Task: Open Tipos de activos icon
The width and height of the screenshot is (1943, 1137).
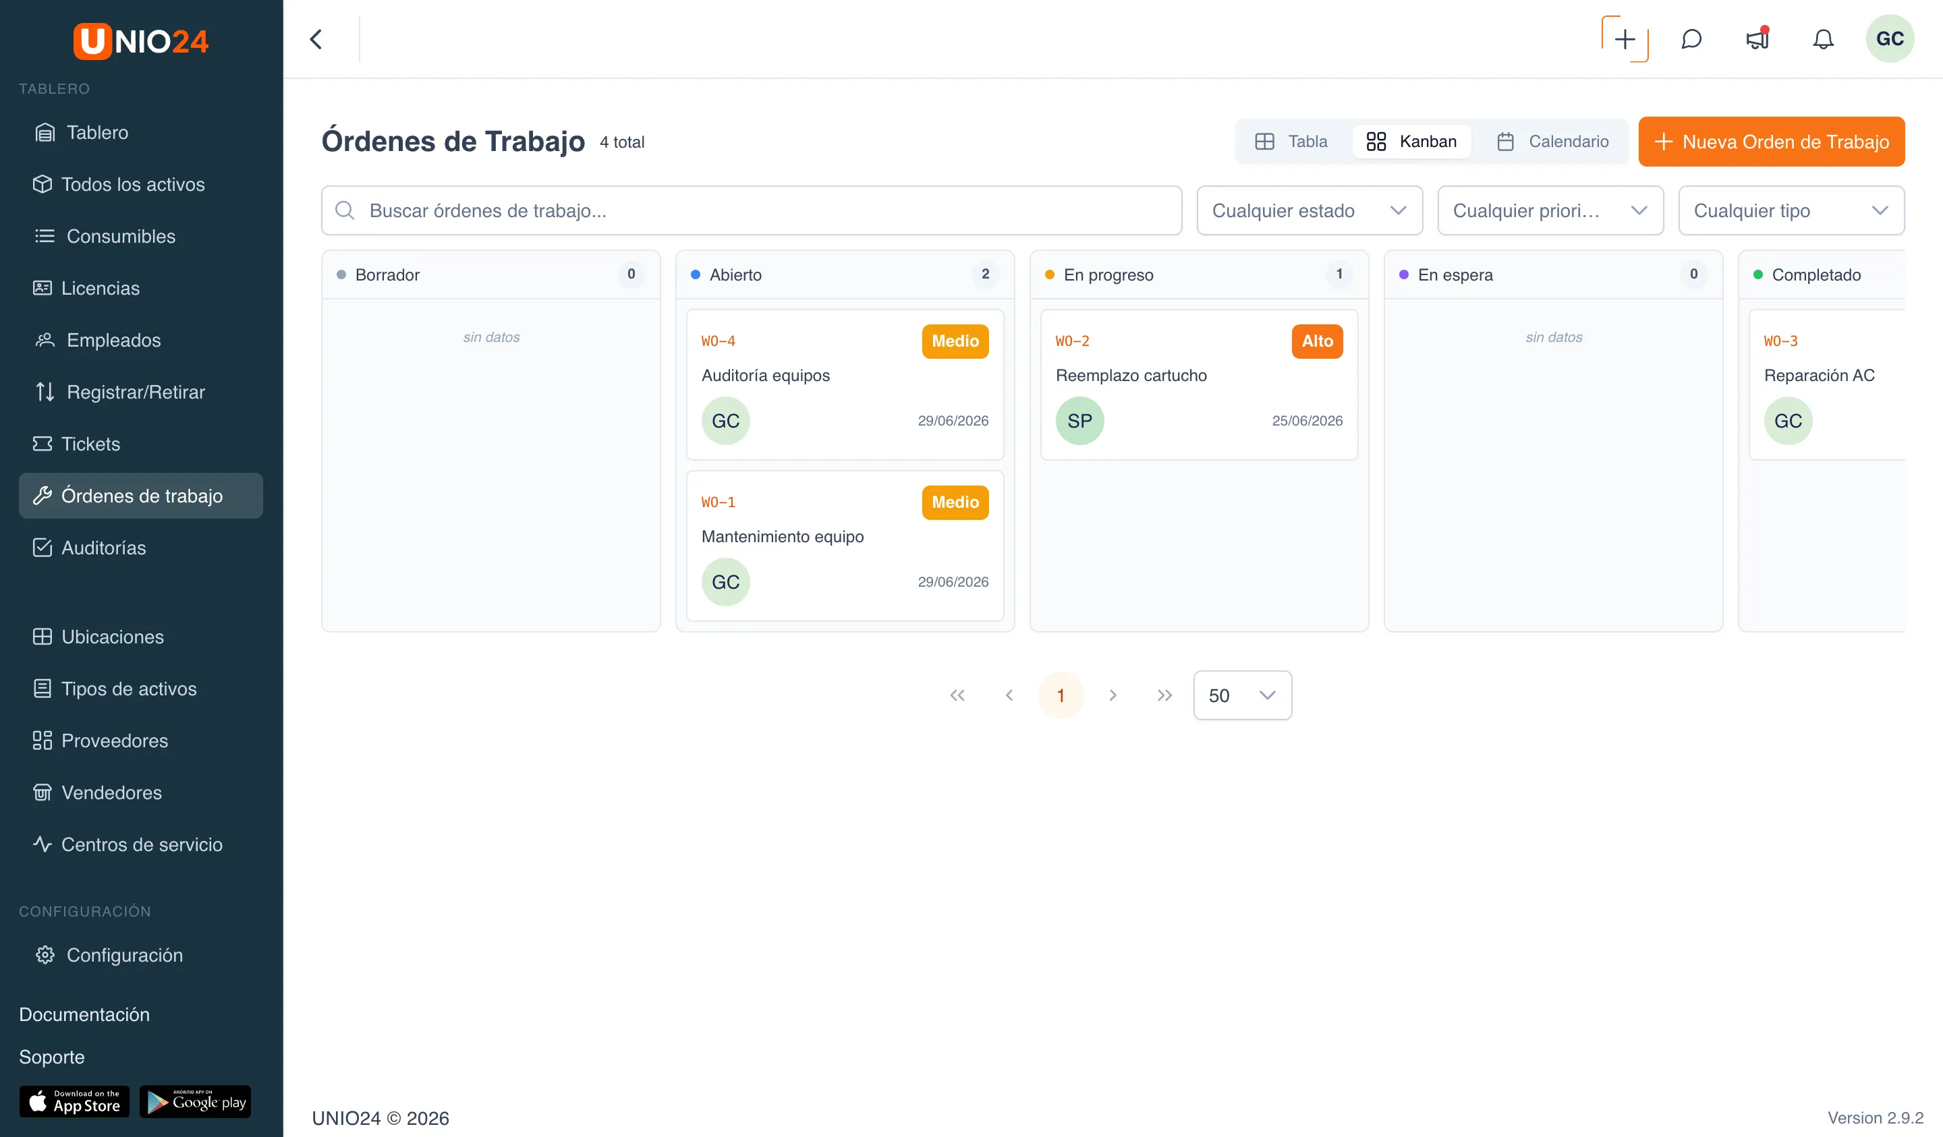Action: point(43,689)
